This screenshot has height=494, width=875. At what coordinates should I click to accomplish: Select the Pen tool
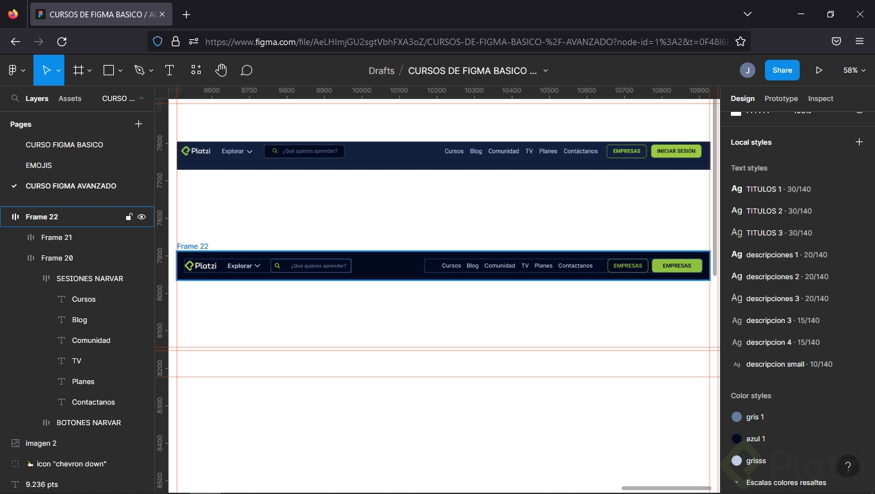139,70
